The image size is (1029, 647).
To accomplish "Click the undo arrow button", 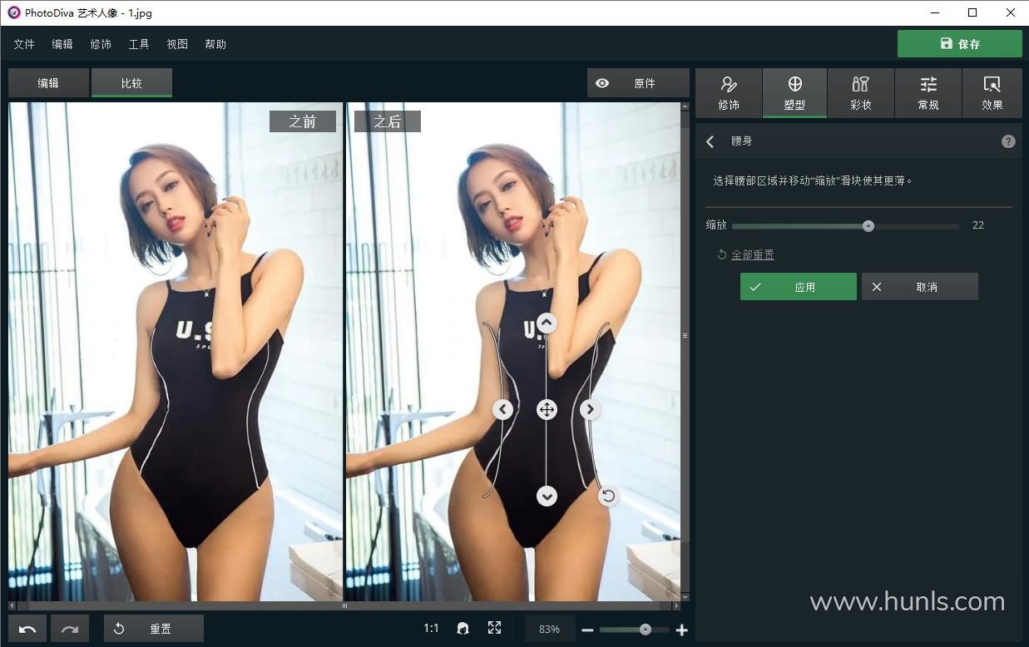I will click(x=27, y=629).
